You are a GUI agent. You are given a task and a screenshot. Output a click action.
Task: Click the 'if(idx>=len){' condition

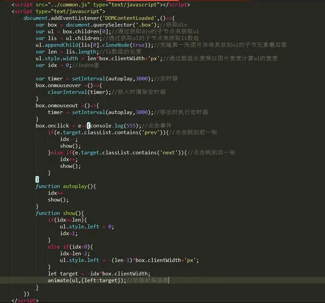point(68,220)
